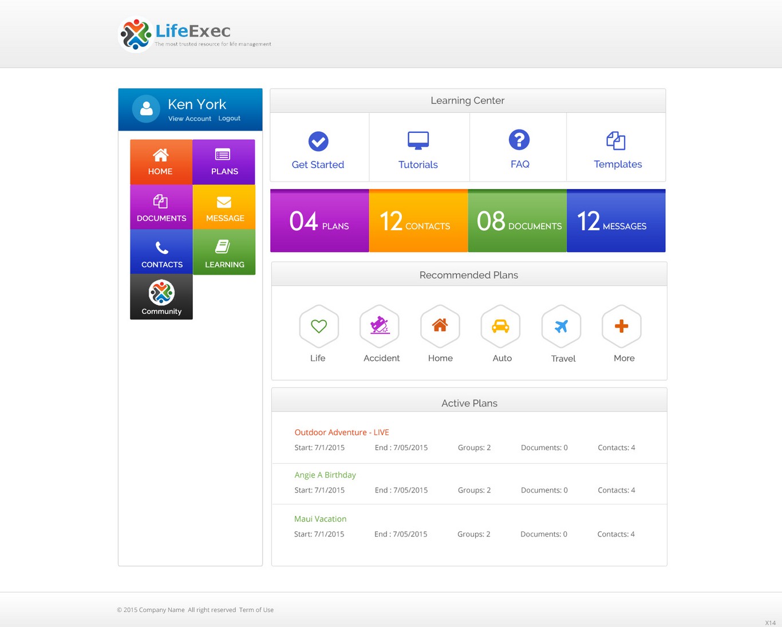The width and height of the screenshot is (782, 627).
Task: Select the Learning book tile
Action: [x=224, y=252]
